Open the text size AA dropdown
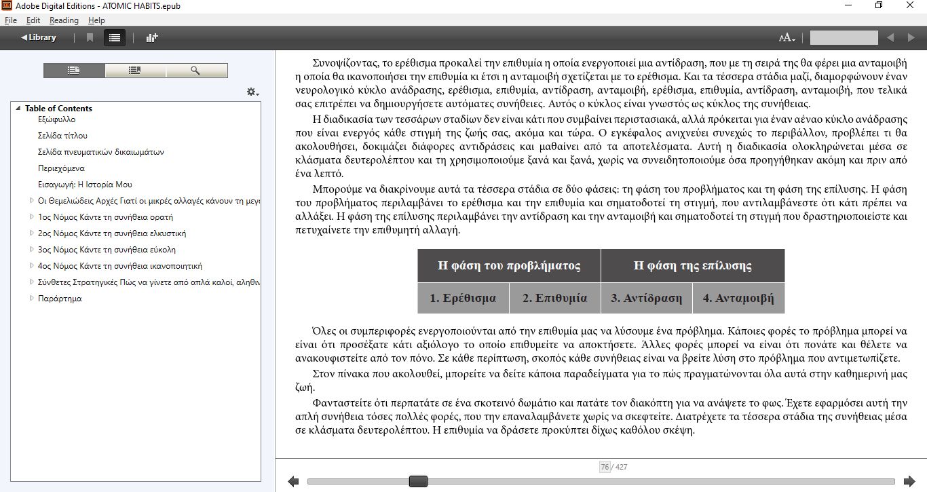 pyautogui.click(x=787, y=38)
